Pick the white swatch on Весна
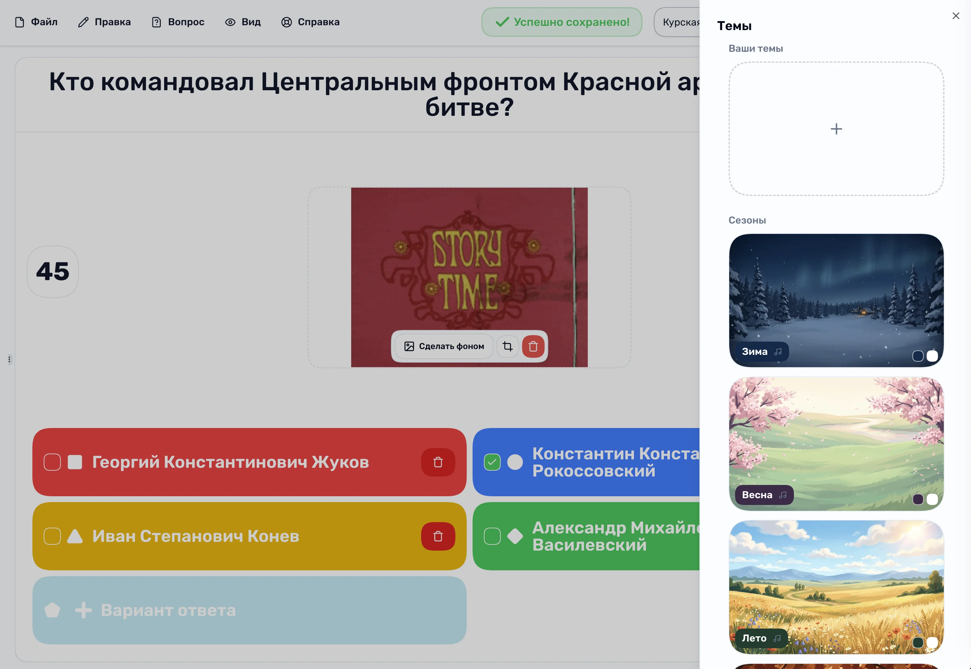 [x=932, y=499]
